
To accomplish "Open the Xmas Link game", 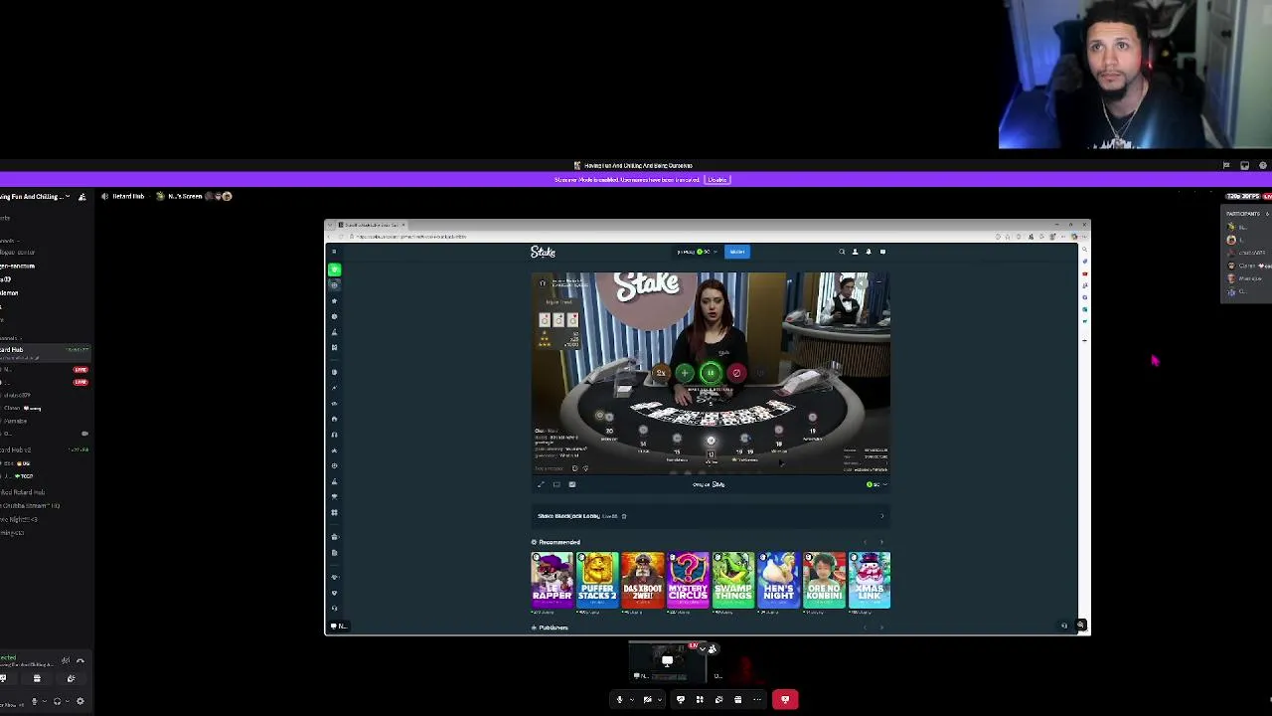I will pyautogui.click(x=870, y=580).
